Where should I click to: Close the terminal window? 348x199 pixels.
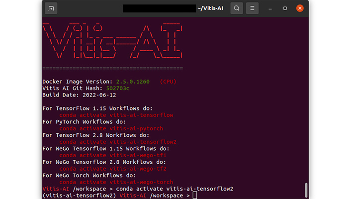(300, 8)
